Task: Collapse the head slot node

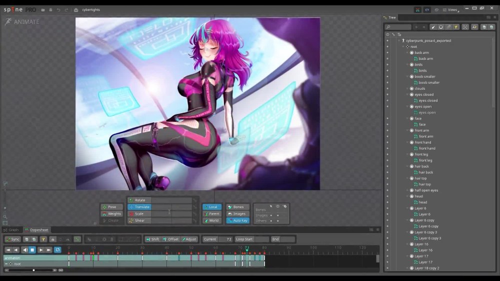Action: click(x=407, y=196)
